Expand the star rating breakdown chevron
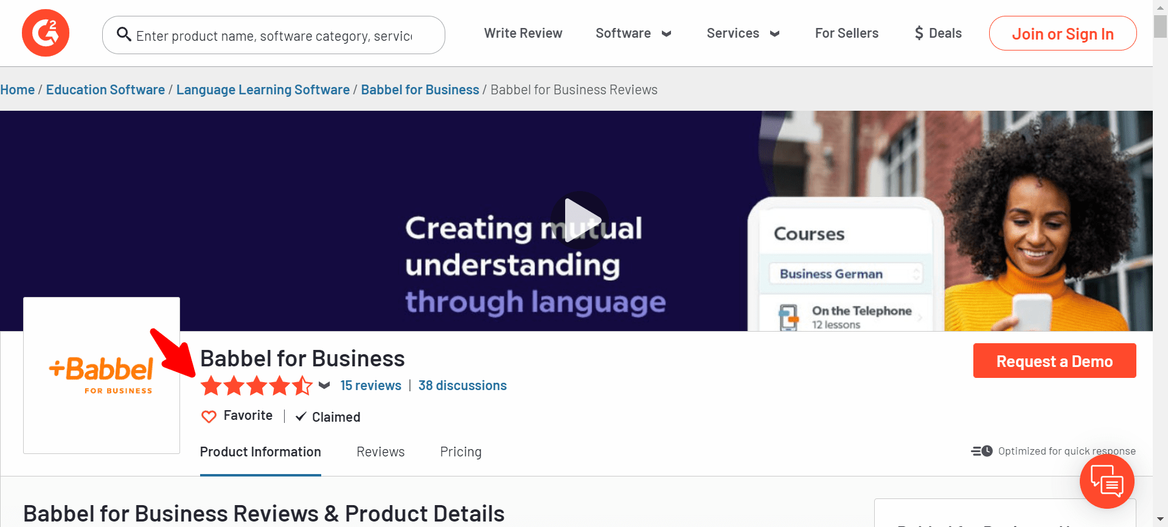 point(324,385)
